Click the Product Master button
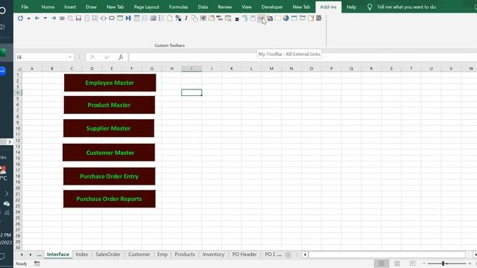 click(110, 105)
